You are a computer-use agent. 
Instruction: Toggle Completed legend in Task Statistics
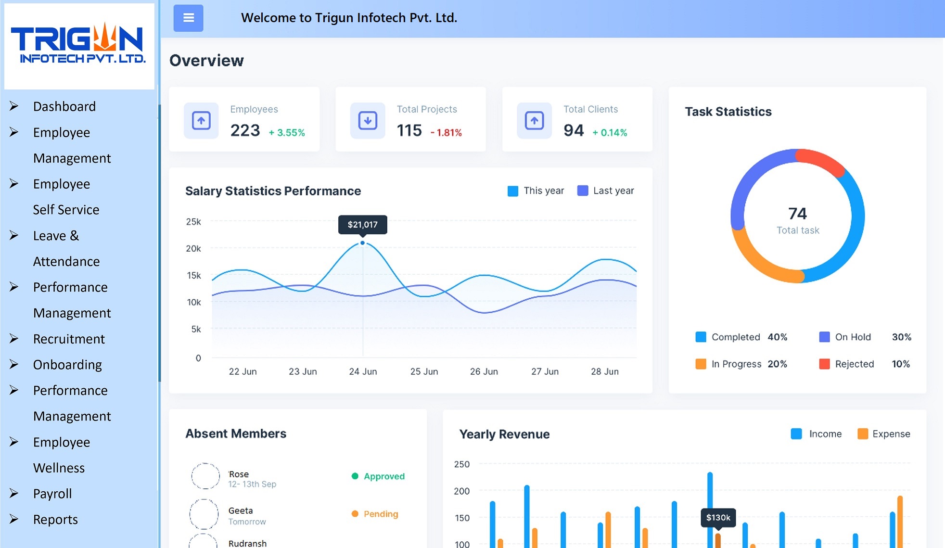pos(741,337)
